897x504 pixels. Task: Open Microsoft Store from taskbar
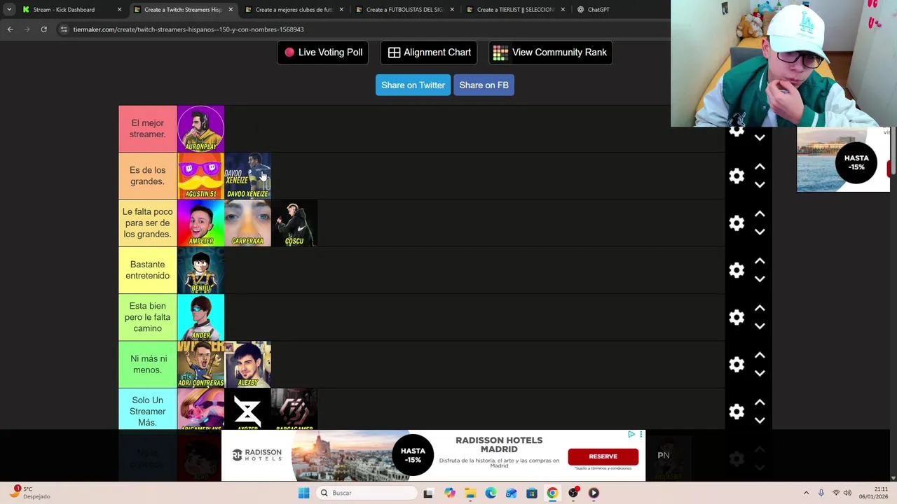point(532,493)
